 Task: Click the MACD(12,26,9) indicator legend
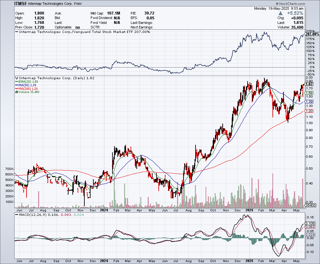click(x=49, y=215)
